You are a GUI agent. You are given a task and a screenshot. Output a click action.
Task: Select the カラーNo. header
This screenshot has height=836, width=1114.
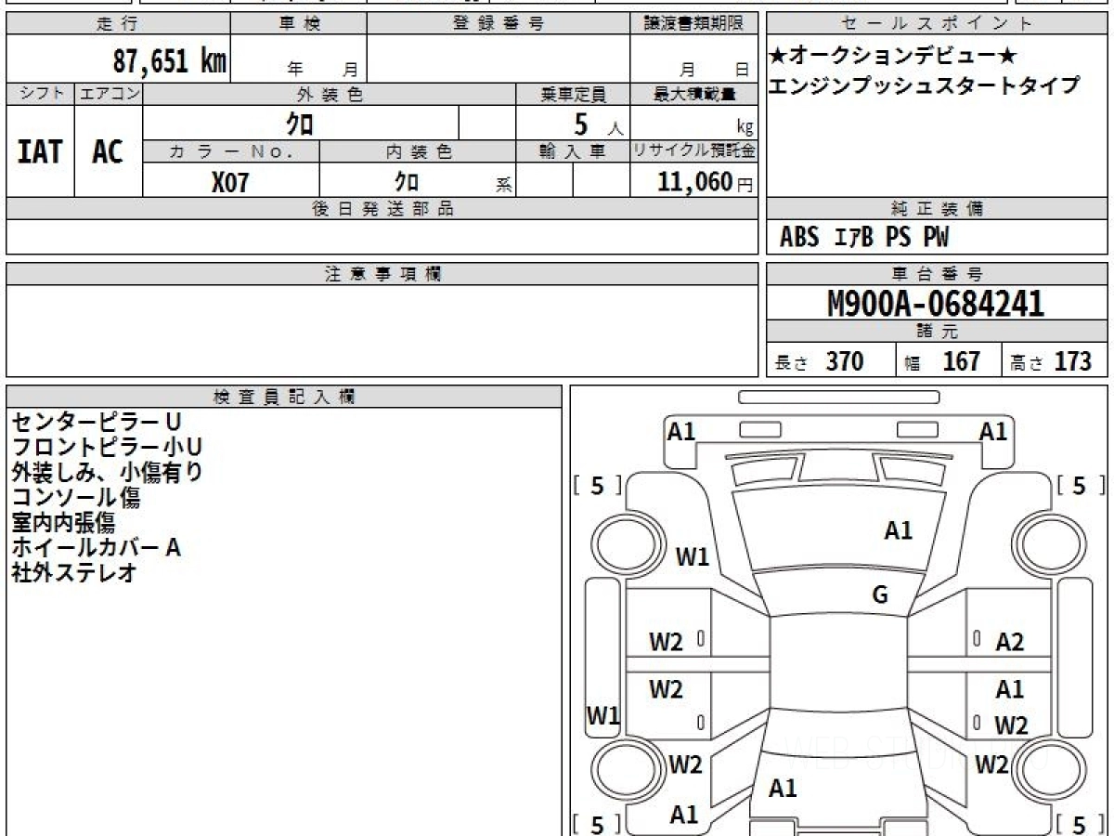point(231,151)
